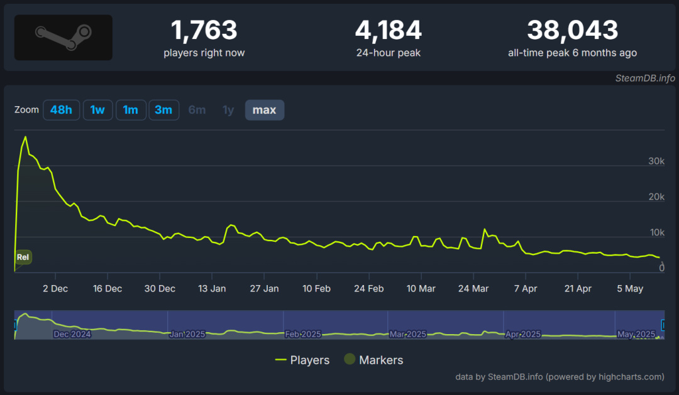Toggle the Players series in legend
Screen dimensions: 679x395
302,360
